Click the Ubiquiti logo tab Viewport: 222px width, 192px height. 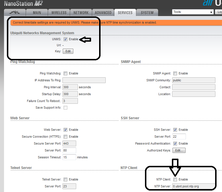15,13
